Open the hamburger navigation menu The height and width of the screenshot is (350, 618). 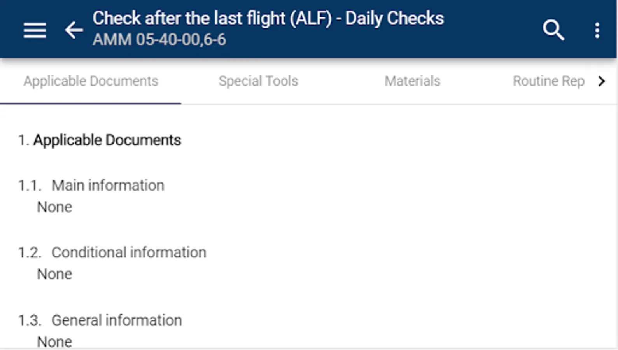click(35, 30)
